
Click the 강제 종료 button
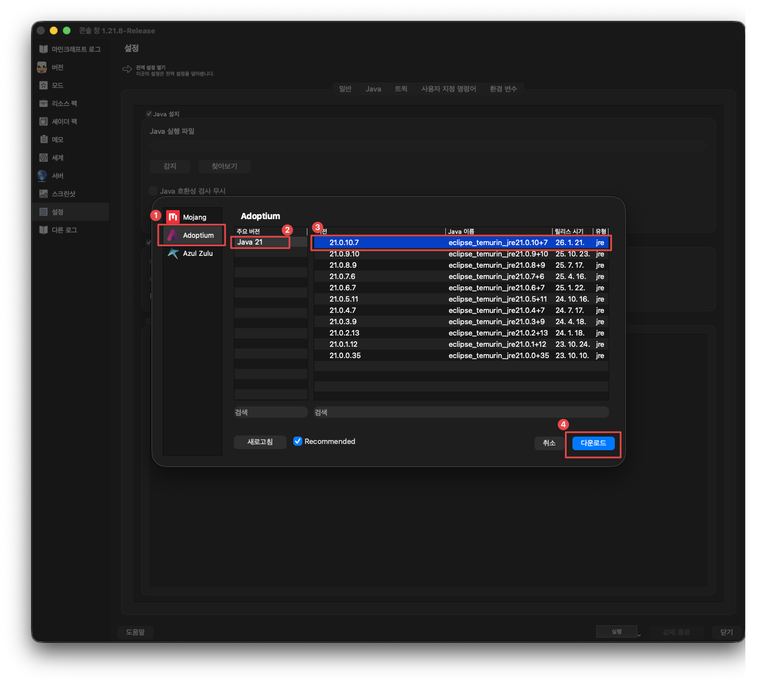point(676,632)
